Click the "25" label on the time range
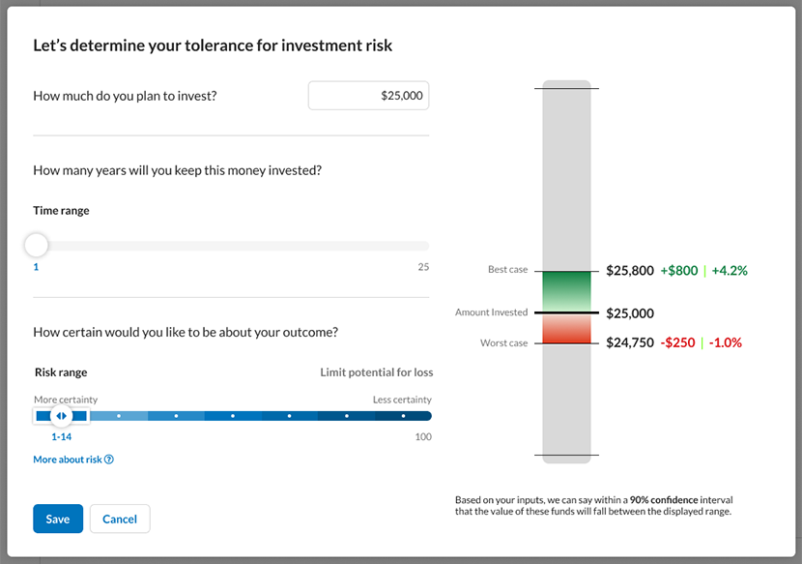The height and width of the screenshot is (564, 802). (x=422, y=266)
